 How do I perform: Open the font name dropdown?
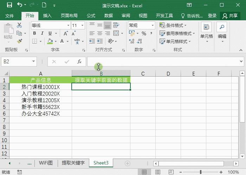[69, 25]
